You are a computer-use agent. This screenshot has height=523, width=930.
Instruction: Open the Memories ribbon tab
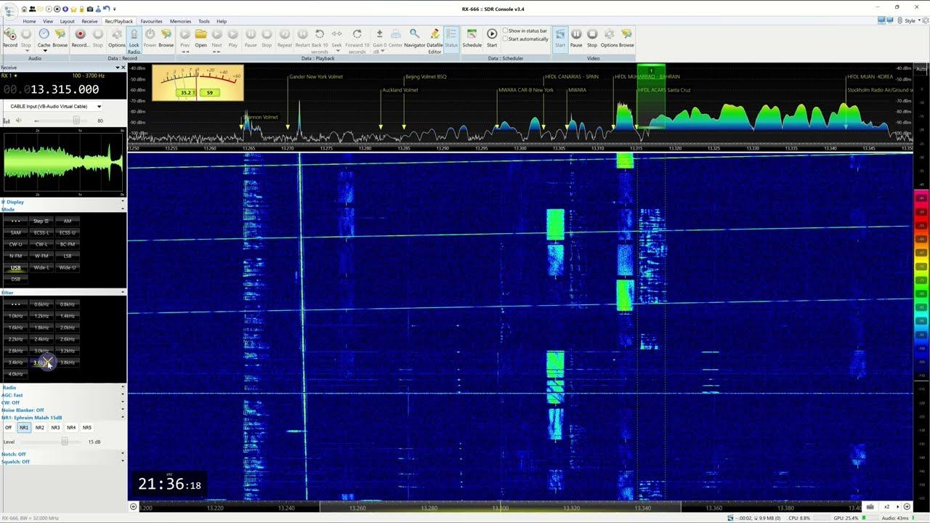[x=180, y=21]
